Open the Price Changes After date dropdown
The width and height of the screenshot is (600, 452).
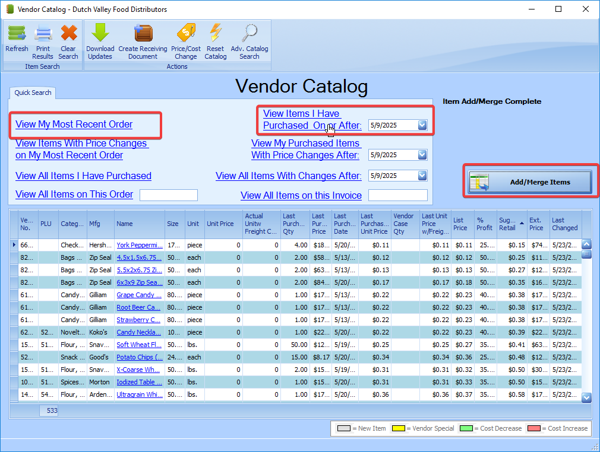coord(422,155)
